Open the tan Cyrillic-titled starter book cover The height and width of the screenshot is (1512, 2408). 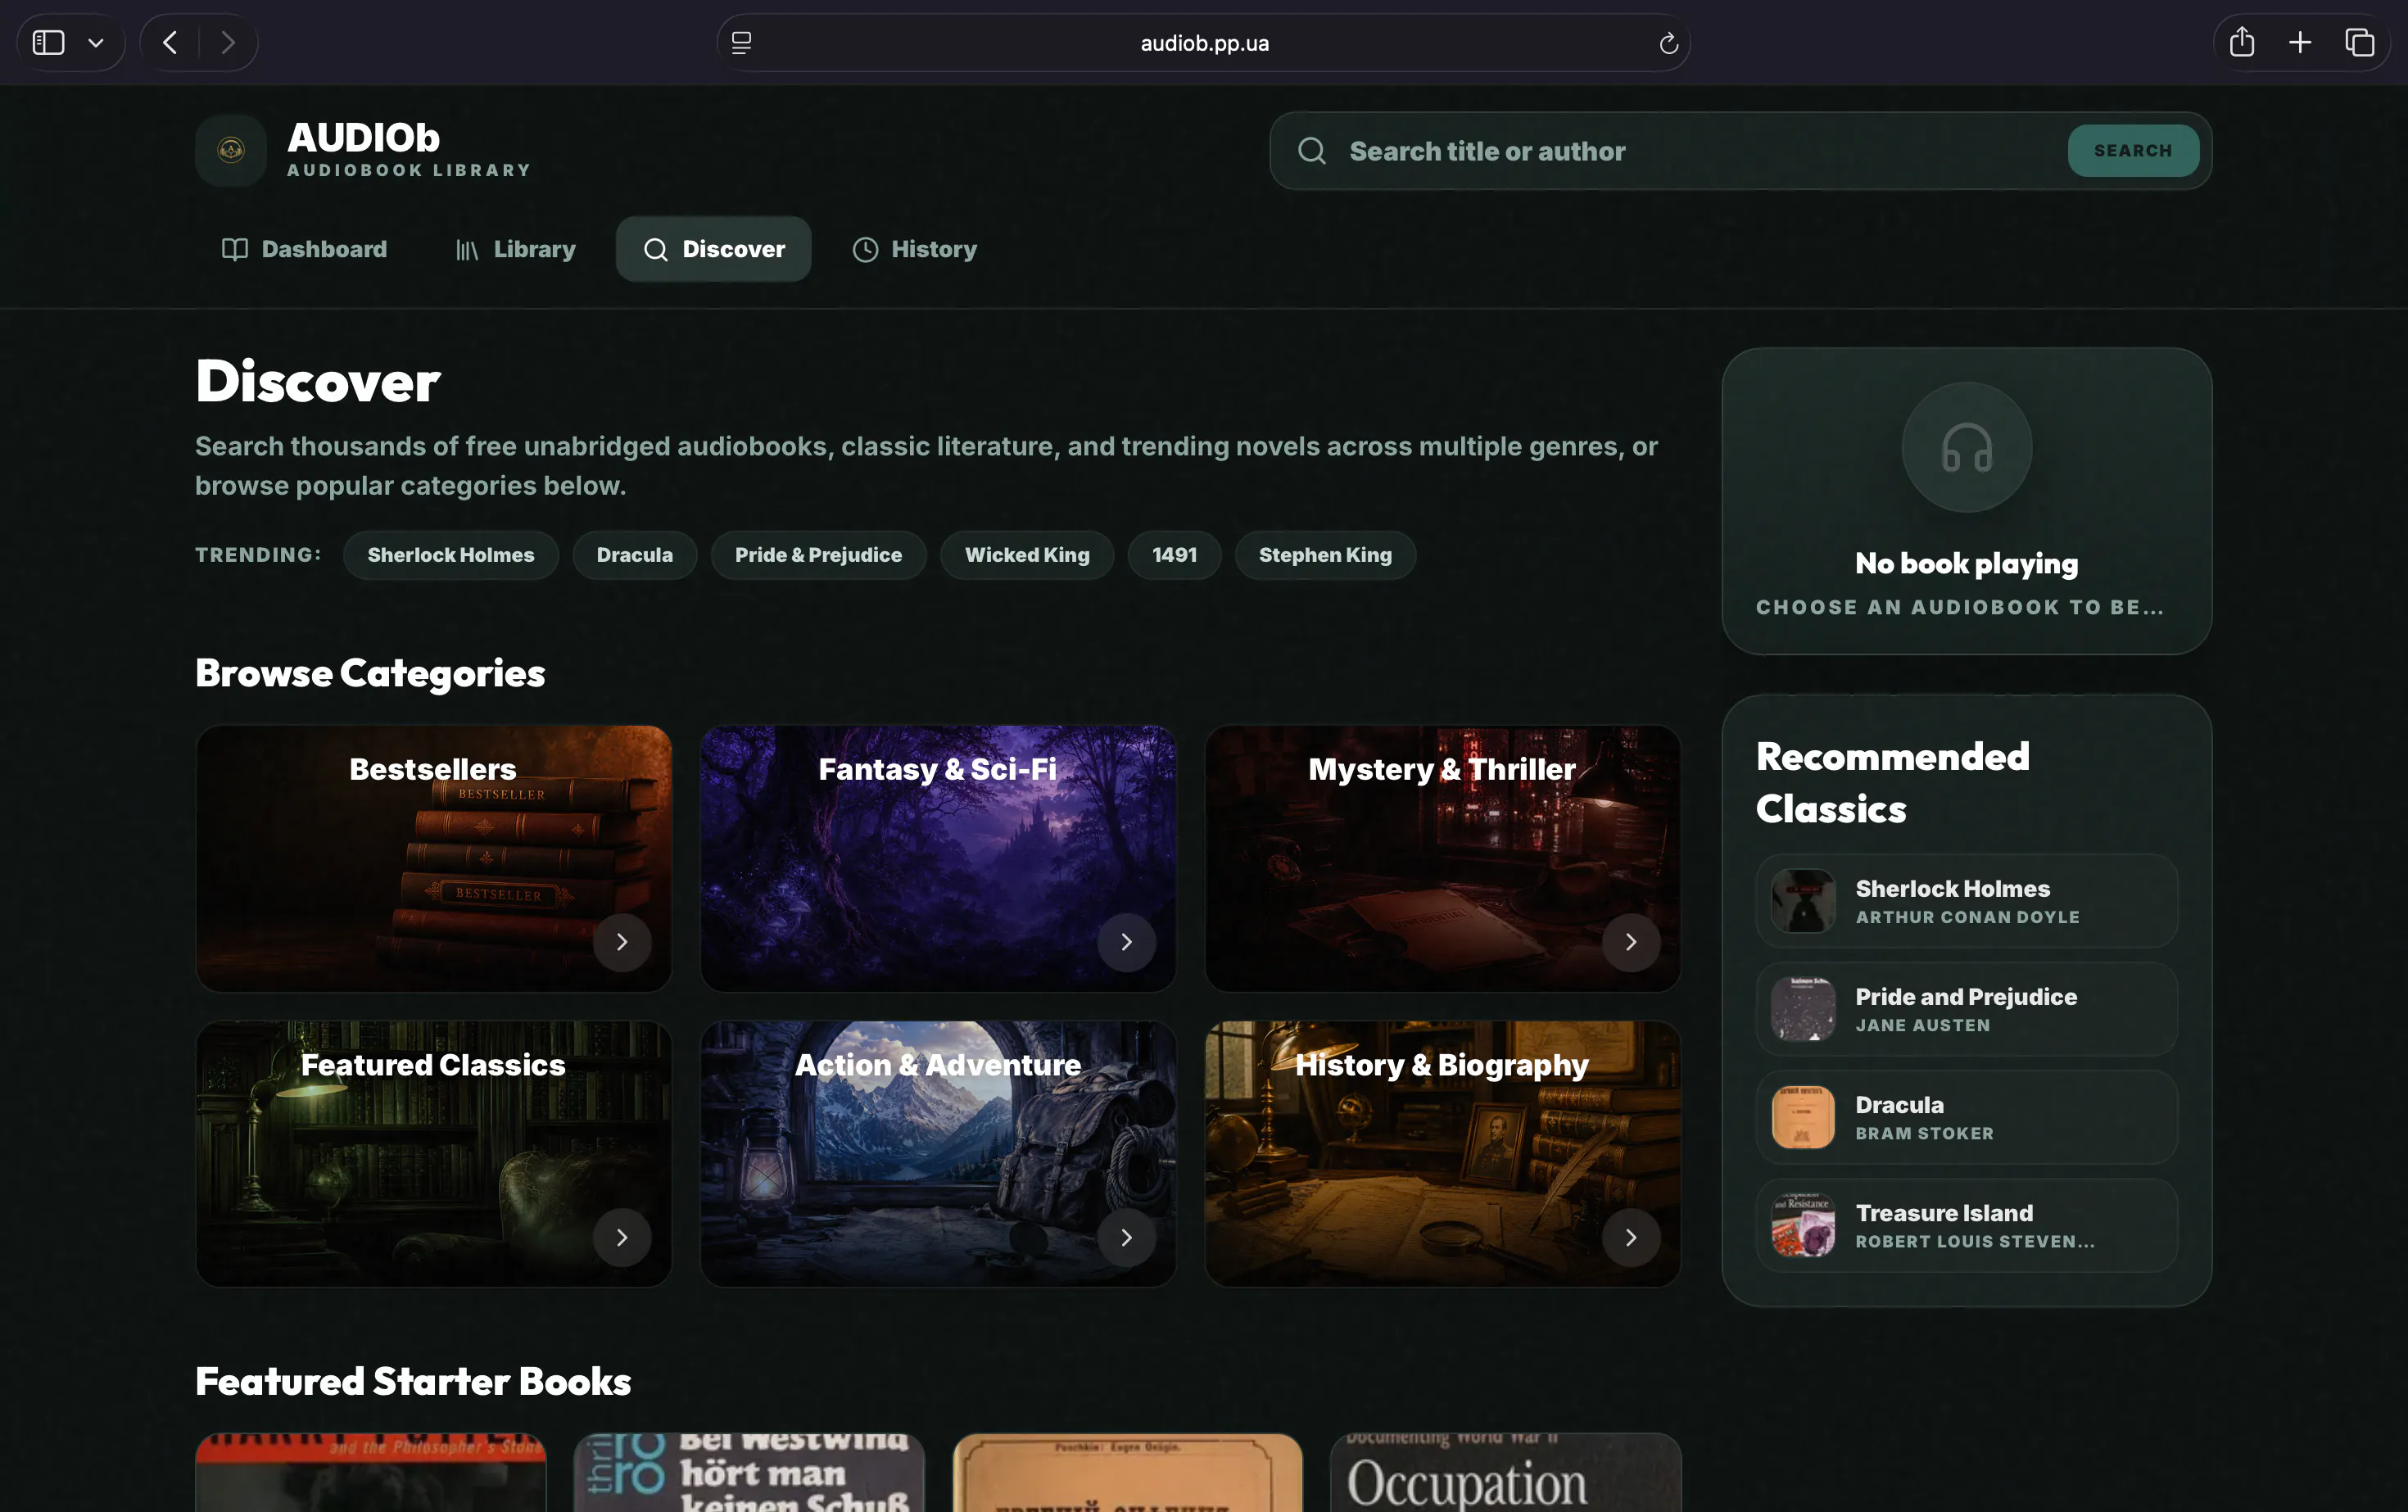pos(1128,1473)
